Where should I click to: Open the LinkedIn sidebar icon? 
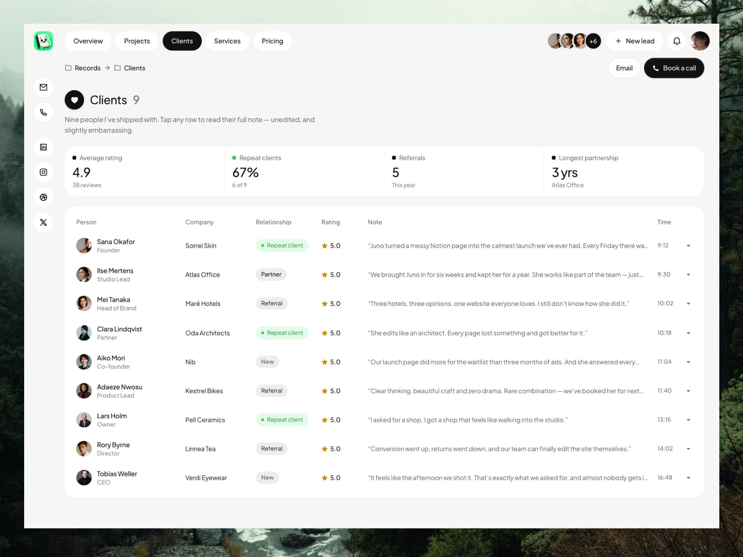click(43, 147)
